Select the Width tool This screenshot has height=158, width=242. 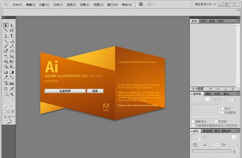6,62
